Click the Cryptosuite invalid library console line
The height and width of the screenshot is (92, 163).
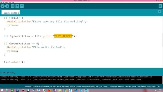point(76,77)
